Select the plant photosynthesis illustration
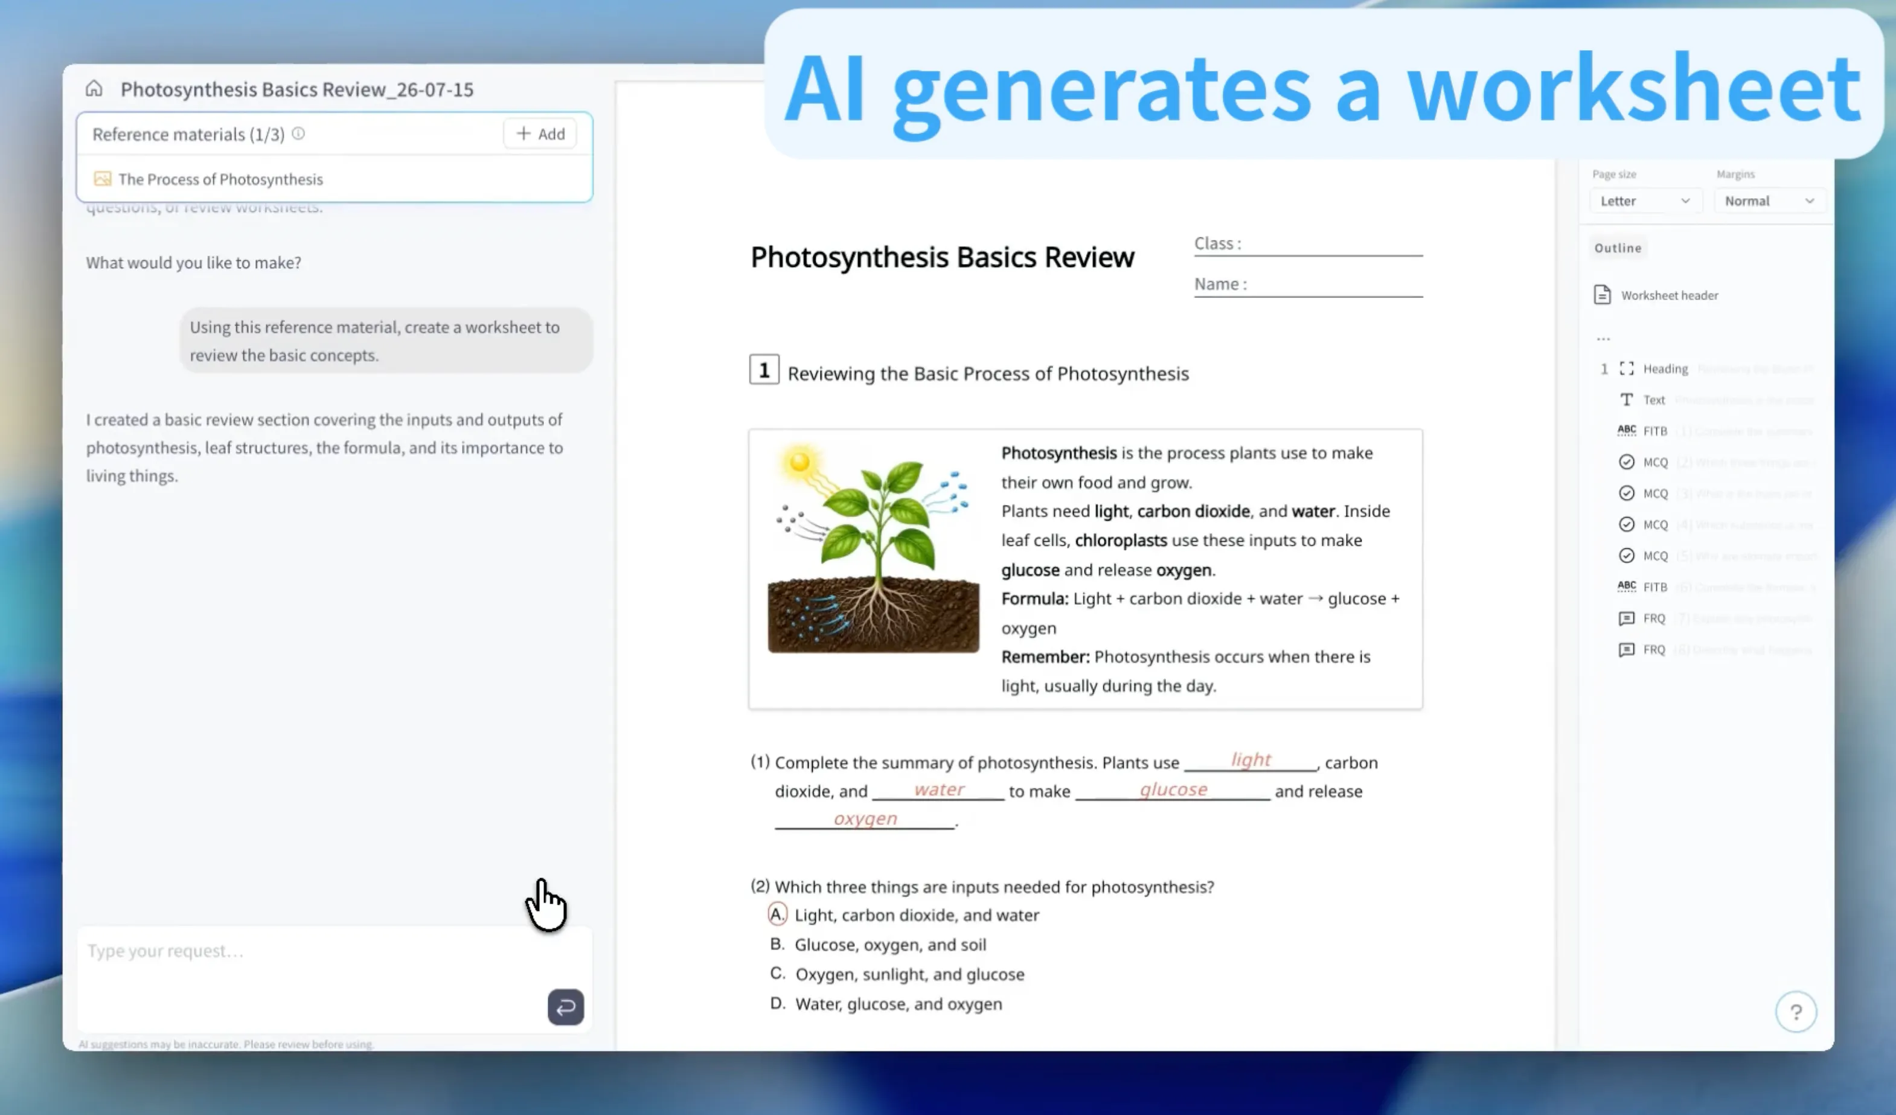1896x1115 pixels. (873, 548)
